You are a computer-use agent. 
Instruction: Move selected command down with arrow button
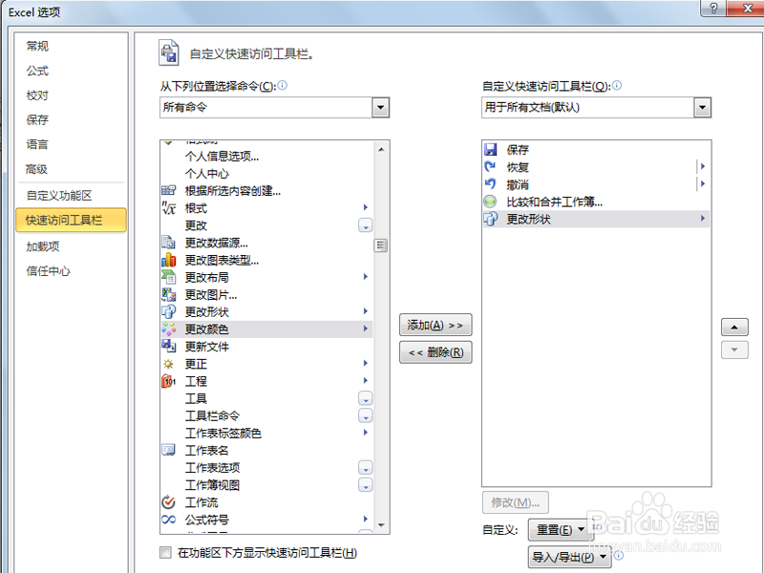(734, 350)
